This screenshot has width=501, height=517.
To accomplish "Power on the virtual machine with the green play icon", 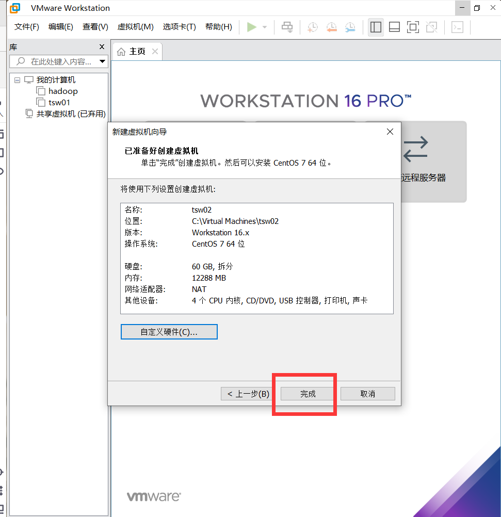I will [x=253, y=27].
